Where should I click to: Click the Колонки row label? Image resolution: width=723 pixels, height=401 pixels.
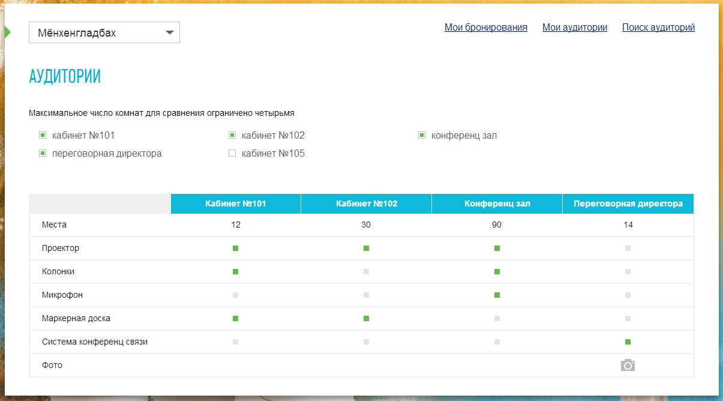58,271
